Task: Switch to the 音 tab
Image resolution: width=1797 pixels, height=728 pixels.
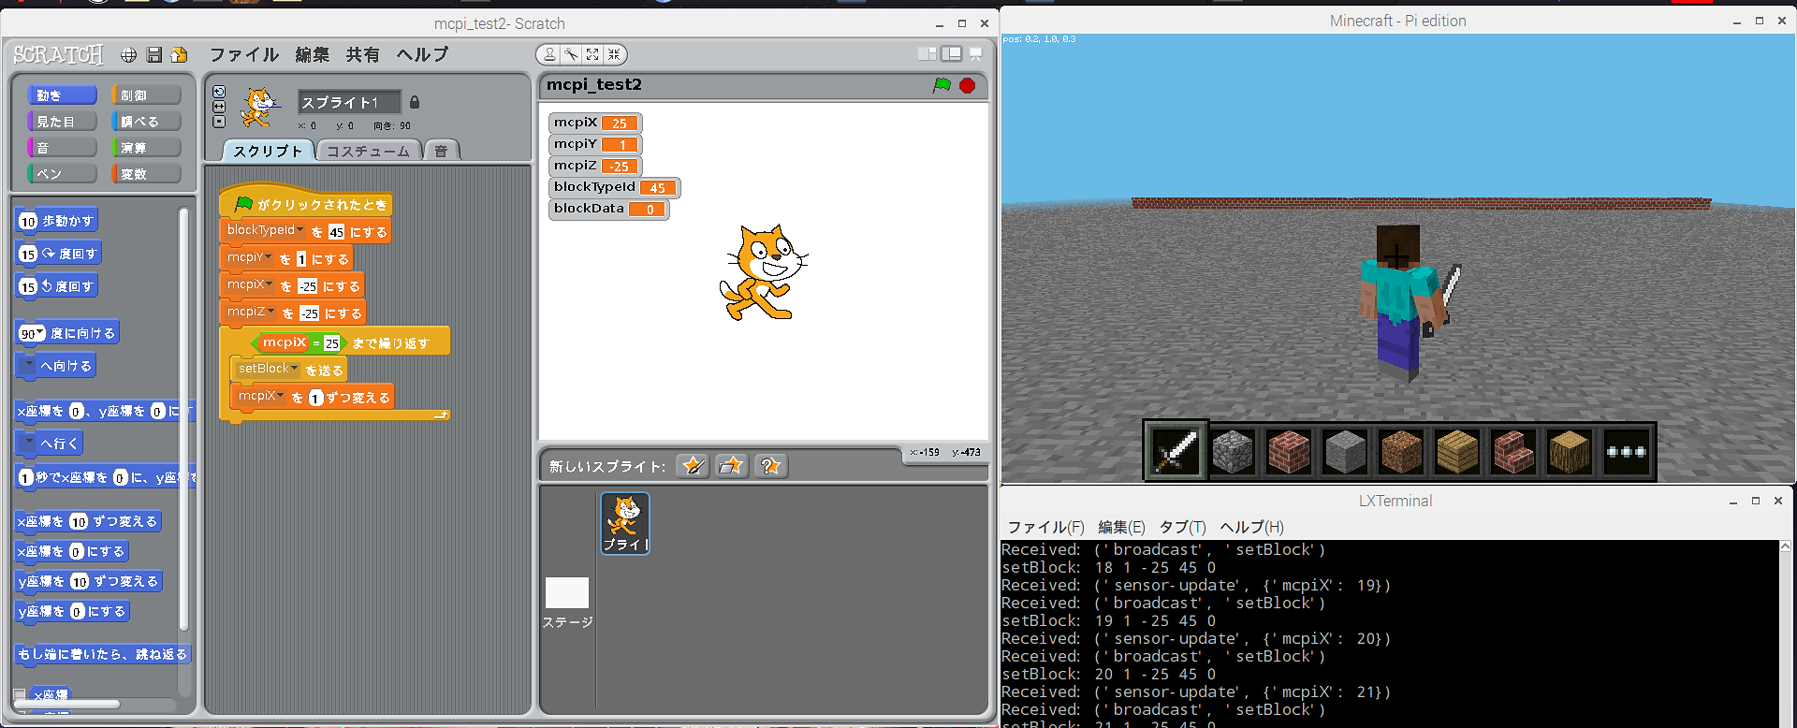Action: [x=441, y=151]
